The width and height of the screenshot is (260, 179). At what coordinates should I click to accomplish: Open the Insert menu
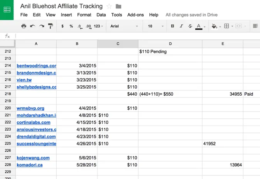click(x=66, y=15)
